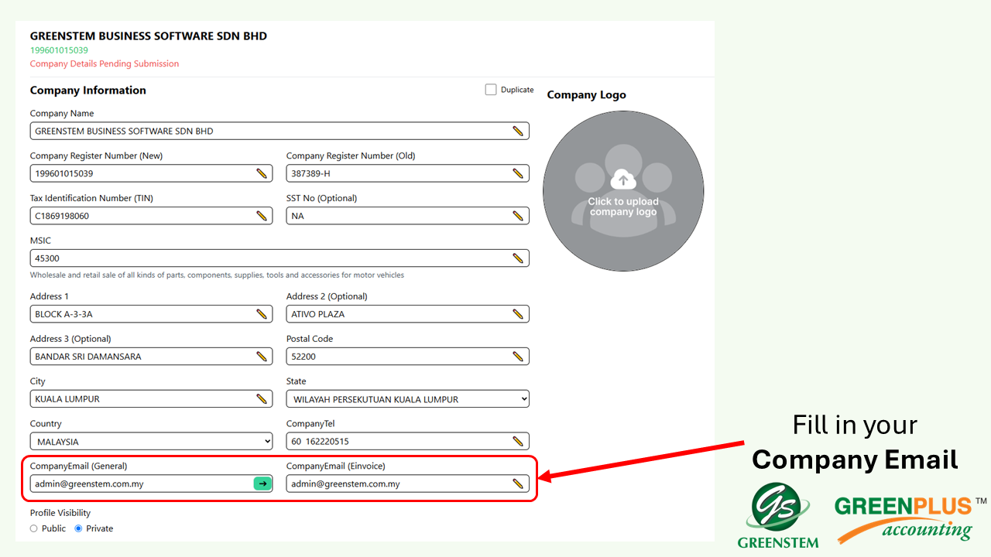
Task: Open the State dropdown
Action: click(408, 399)
